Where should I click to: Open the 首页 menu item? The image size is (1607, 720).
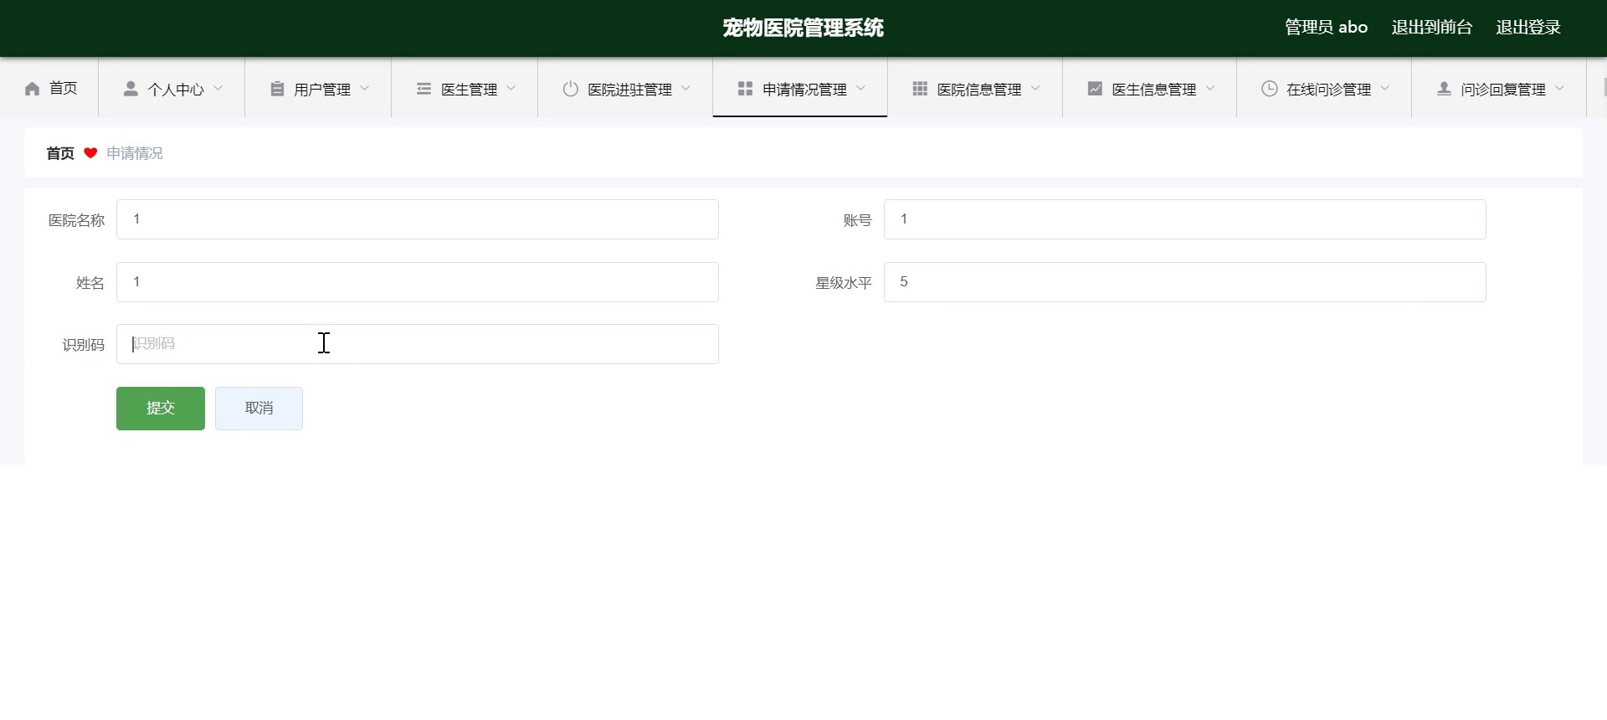click(49, 88)
